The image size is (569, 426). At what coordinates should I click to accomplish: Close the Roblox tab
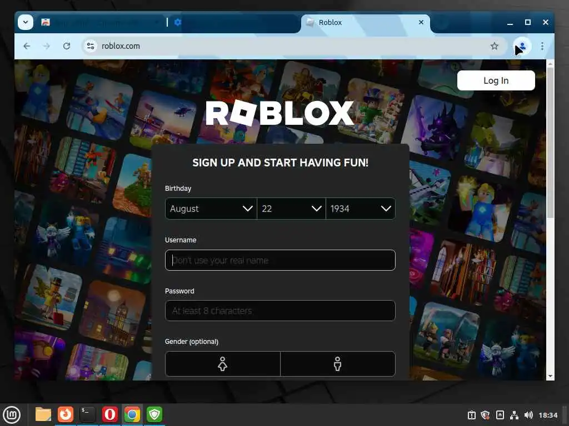point(421,22)
